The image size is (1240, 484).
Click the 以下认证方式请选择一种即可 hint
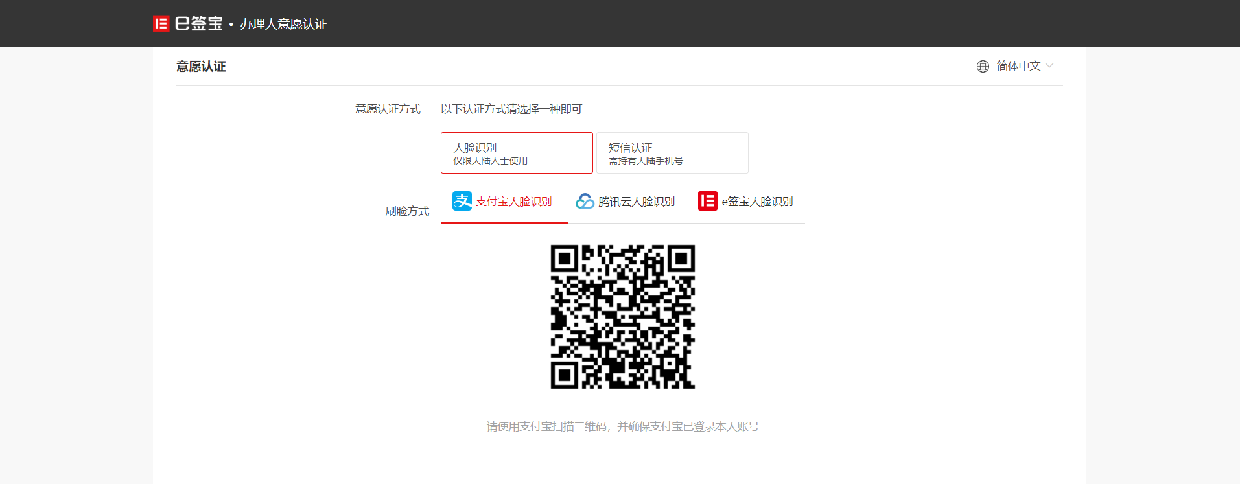[x=511, y=109]
